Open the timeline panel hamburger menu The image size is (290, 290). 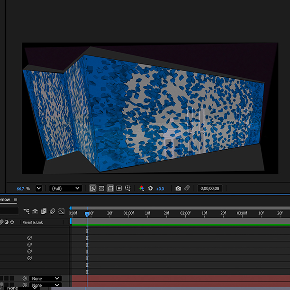[x=15, y=199]
